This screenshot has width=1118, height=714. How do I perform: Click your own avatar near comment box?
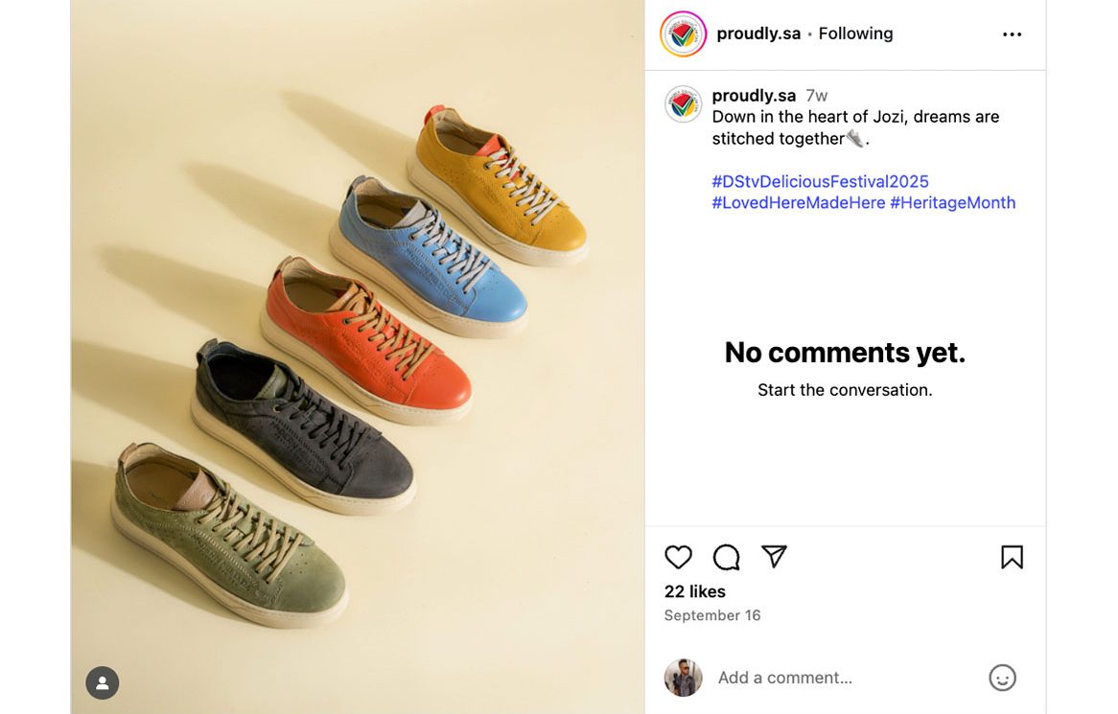pos(683,678)
